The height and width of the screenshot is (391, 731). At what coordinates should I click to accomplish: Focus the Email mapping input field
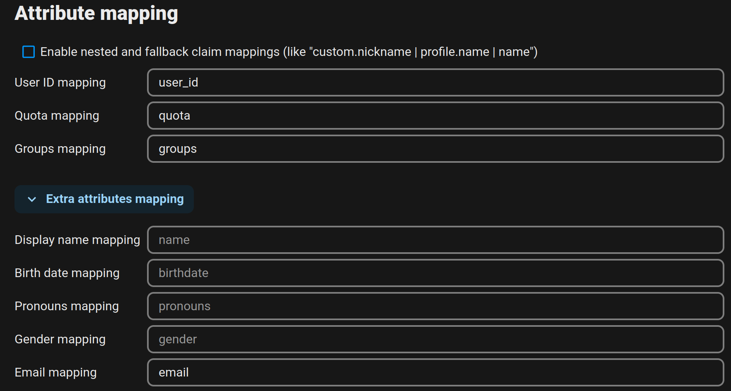click(x=435, y=372)
